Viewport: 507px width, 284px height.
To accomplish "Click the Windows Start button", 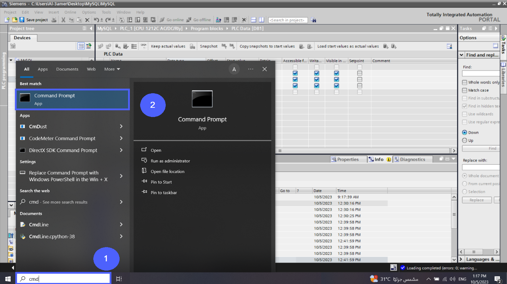I will (7, 279).
